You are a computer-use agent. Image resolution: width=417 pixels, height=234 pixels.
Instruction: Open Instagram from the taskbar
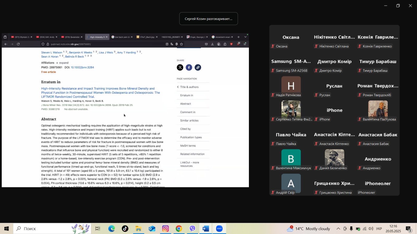click(165, 229)
